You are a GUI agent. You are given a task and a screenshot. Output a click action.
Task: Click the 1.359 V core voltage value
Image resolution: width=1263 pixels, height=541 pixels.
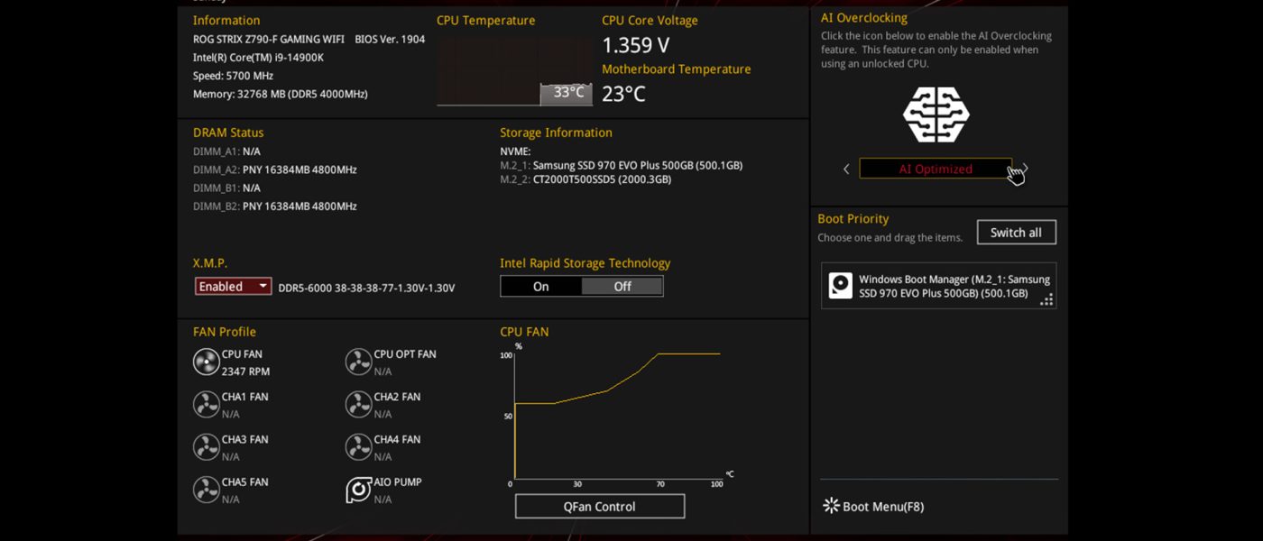[636, 45]
